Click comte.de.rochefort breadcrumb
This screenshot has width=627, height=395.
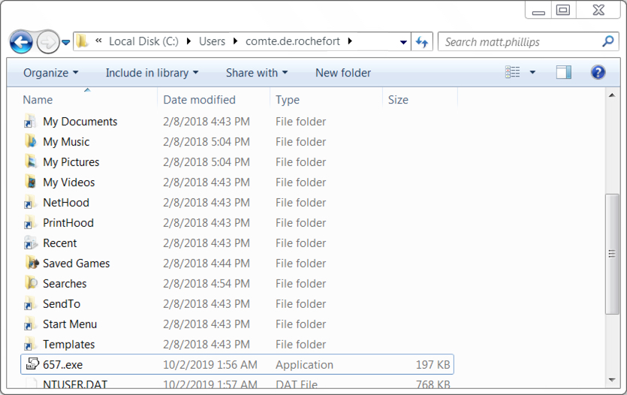293,41
